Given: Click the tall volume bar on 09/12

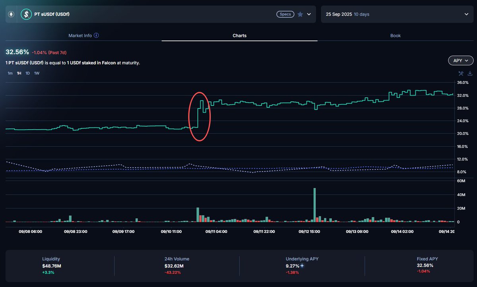Looking at the screenshot, I should coord(314,205).
